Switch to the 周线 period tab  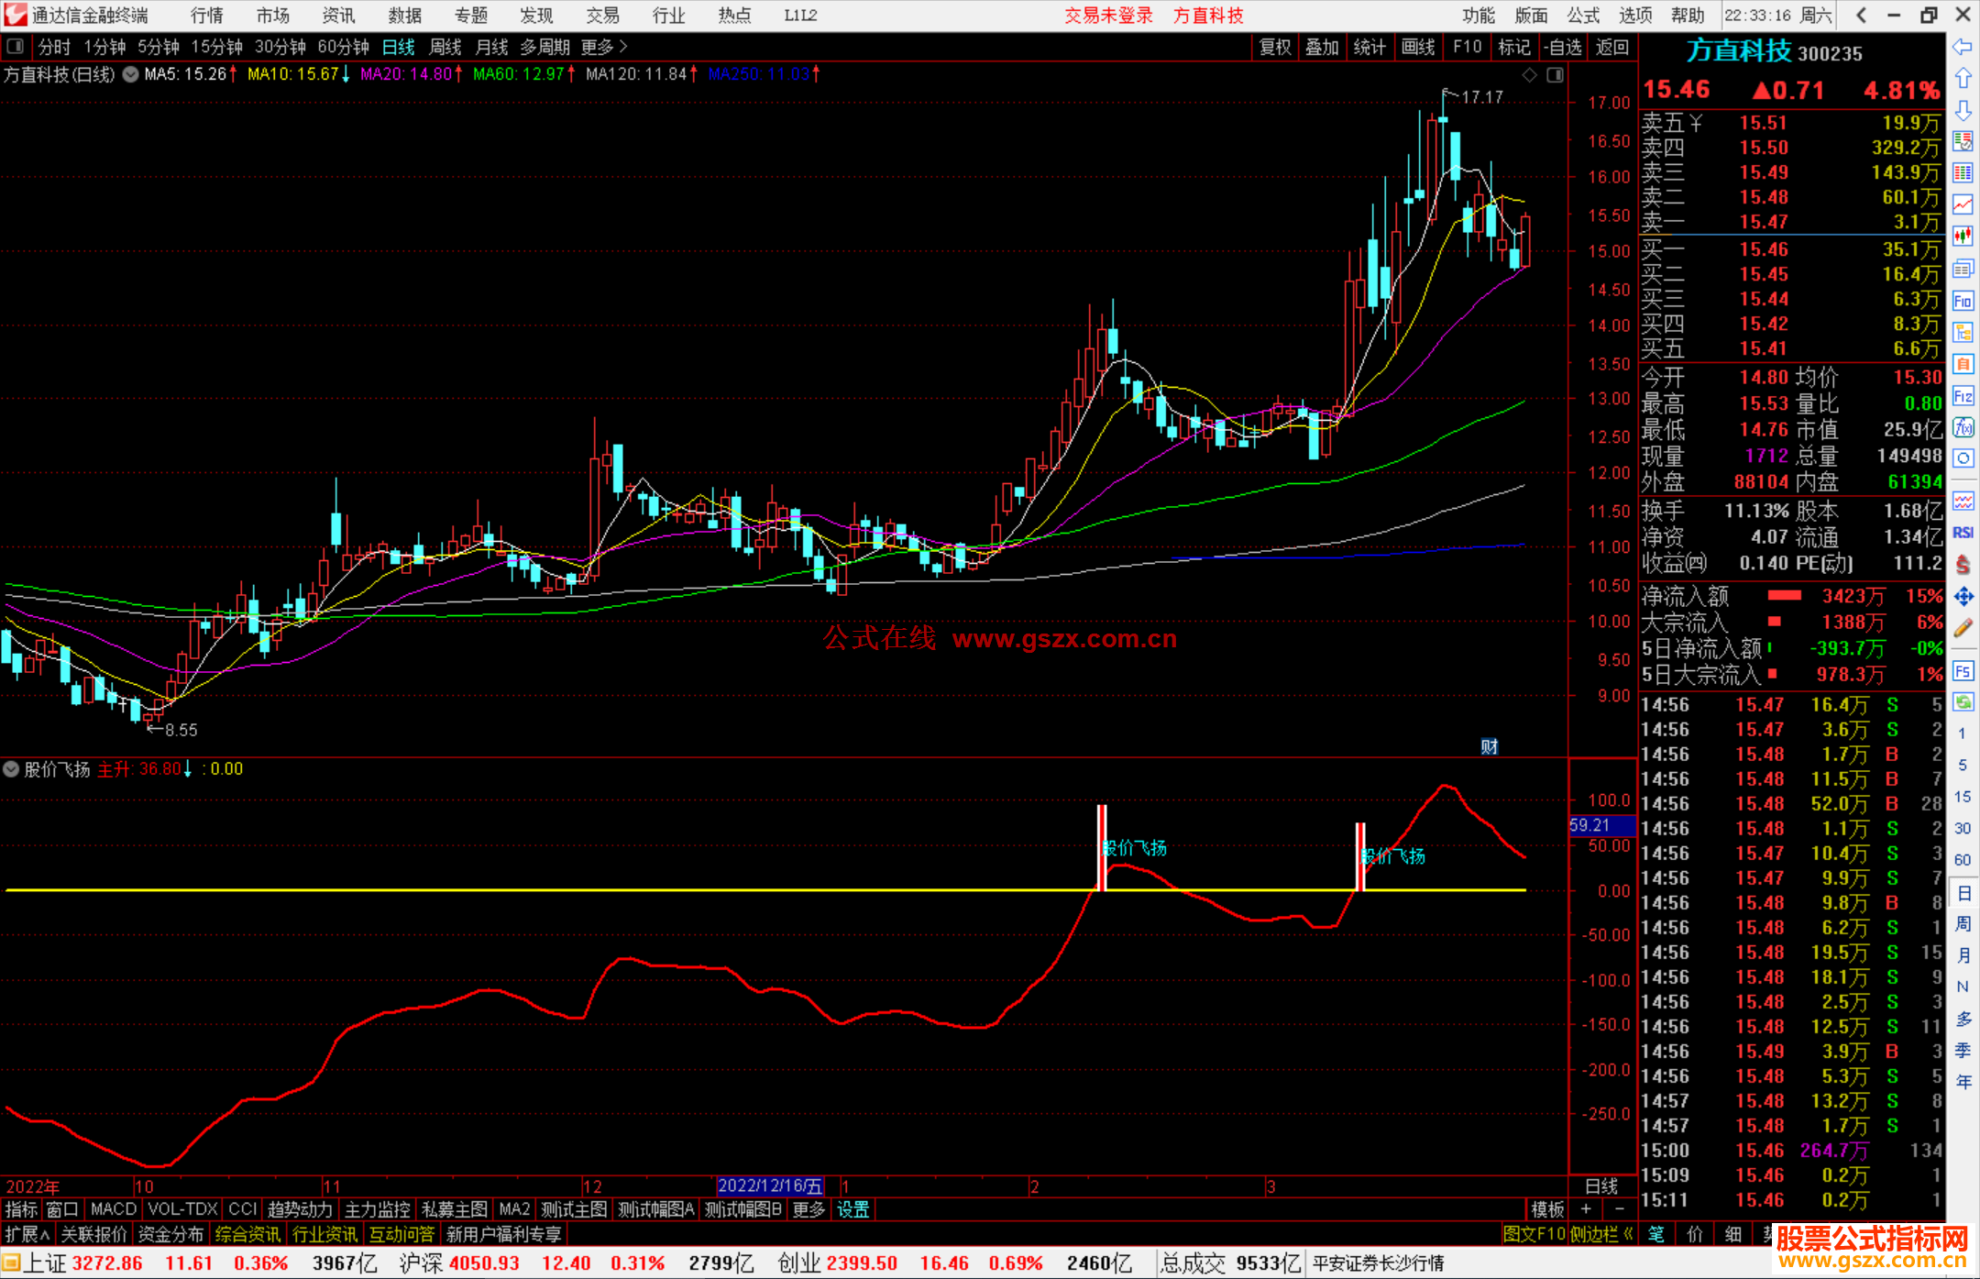click(445, 46)
